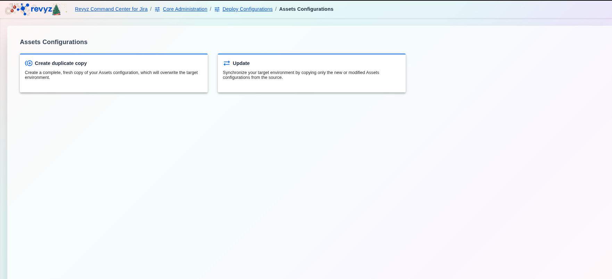Go to Core Administration breadcrumb link
This screenshot has height=279, width=612.
coord(185,9)
